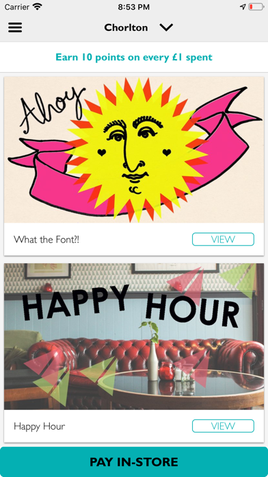Tap the location services arrow icon
Screen dimensions: 268x477
(x=243, y=7)
